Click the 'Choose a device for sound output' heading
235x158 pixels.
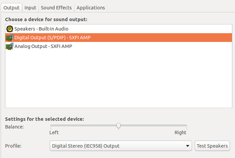(x=46, y=19)
